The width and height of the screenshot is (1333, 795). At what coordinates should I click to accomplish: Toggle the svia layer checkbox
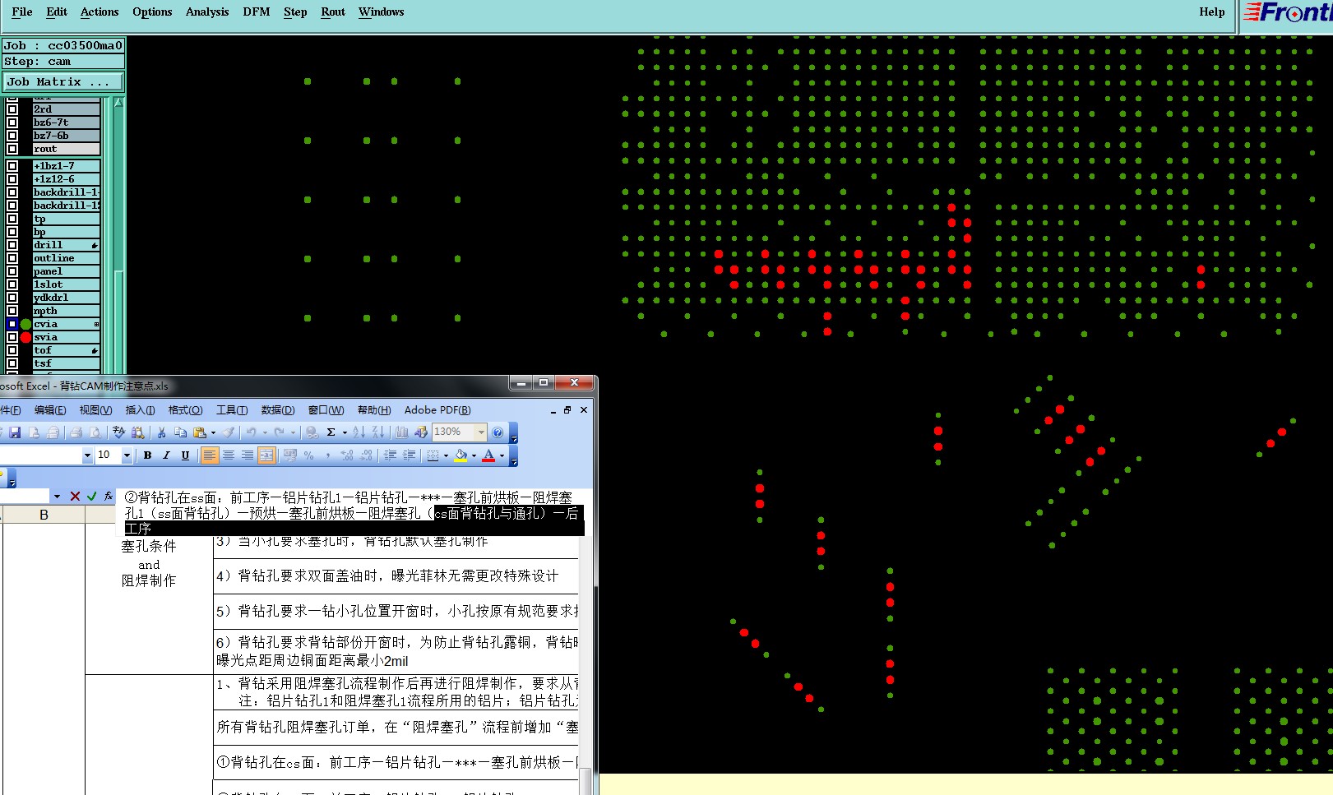pyautogui.click(x=12, y=337)
